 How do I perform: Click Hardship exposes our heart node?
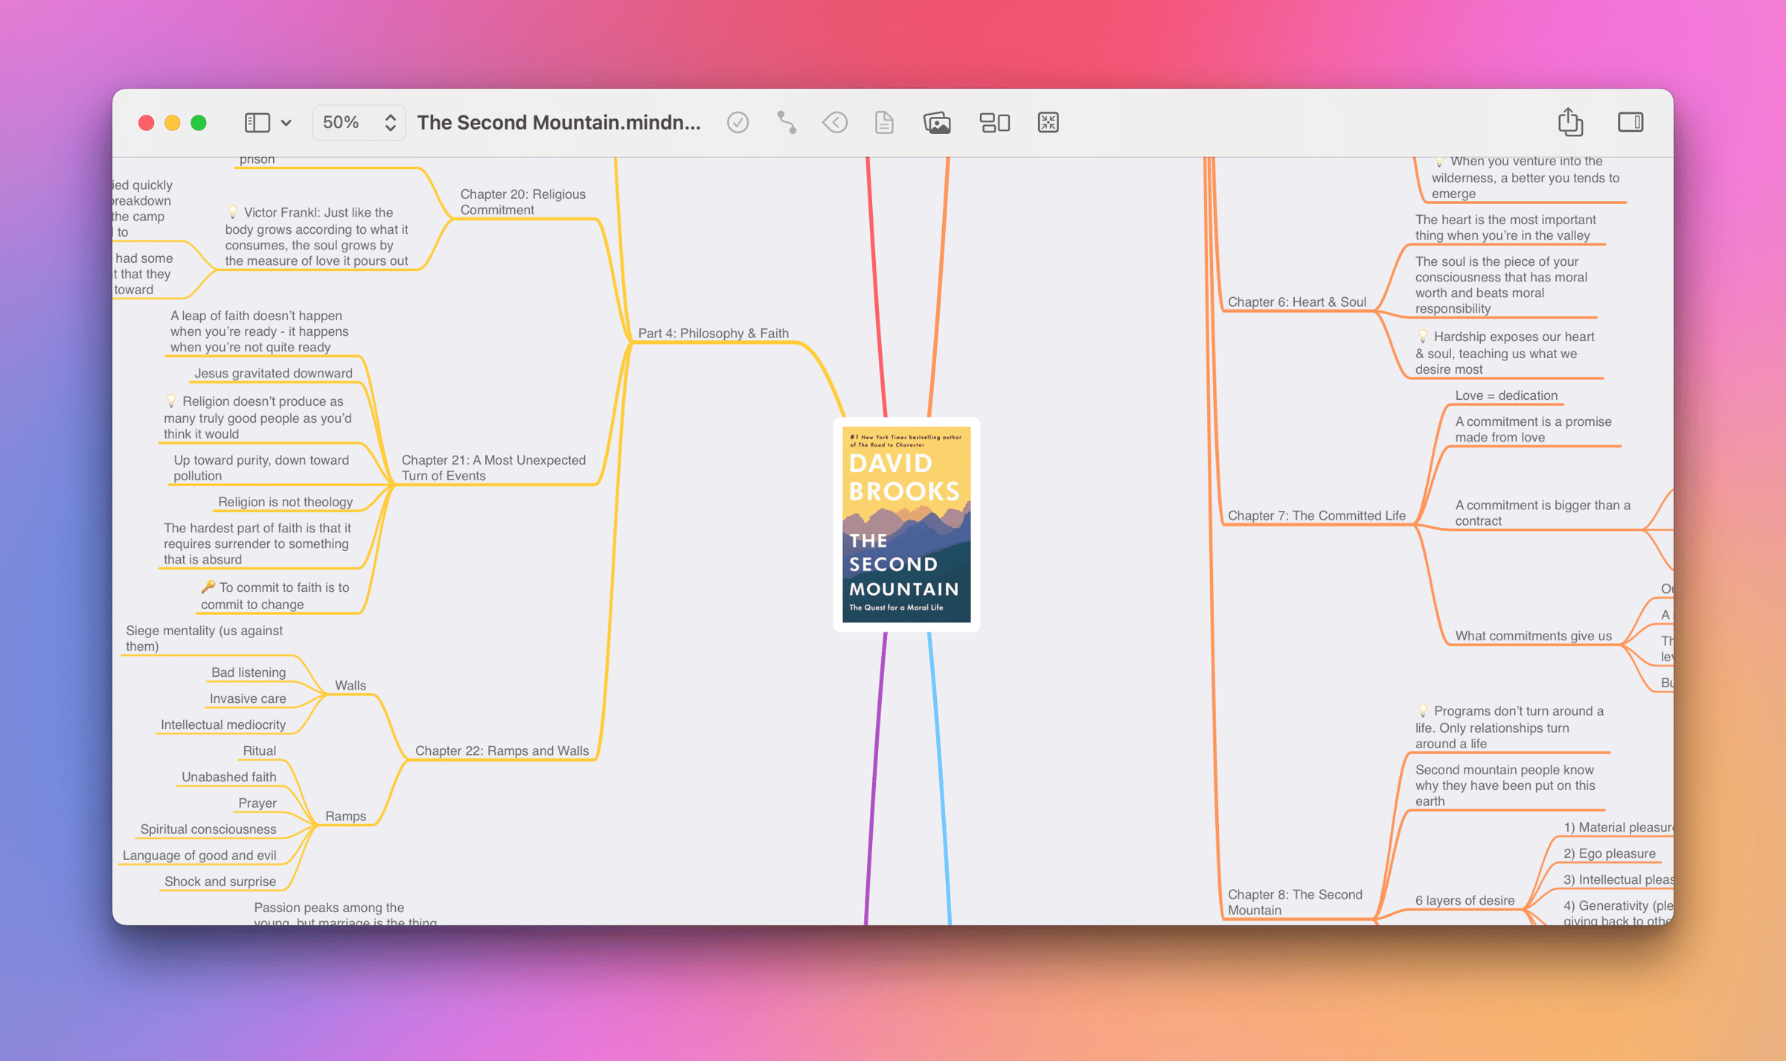pos(1504,353)
